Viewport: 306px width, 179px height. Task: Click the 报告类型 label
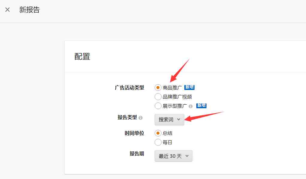click(x=127, y=117)
